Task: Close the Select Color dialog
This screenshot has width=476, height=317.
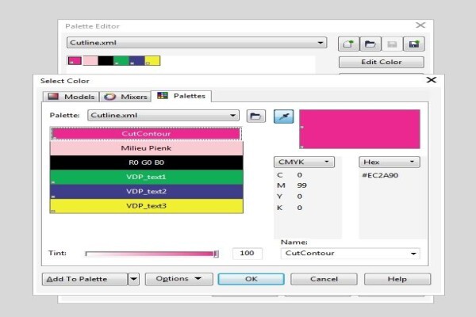Action: tap(432, 80)
